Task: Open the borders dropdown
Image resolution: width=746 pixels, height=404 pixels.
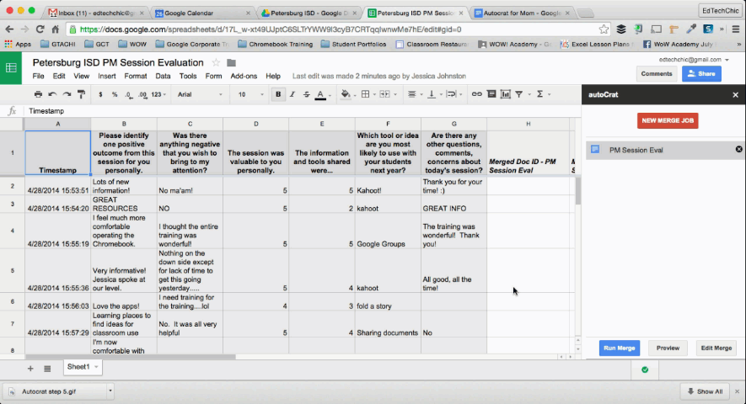Action: 368,94
